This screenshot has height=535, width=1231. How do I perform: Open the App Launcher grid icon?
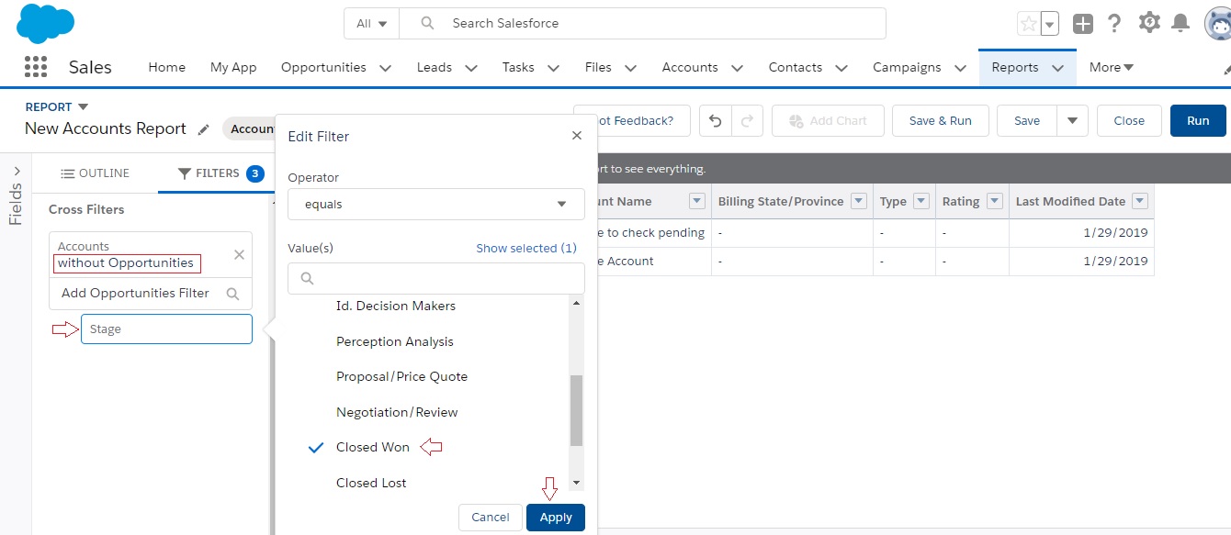click(x=36, y=67)
